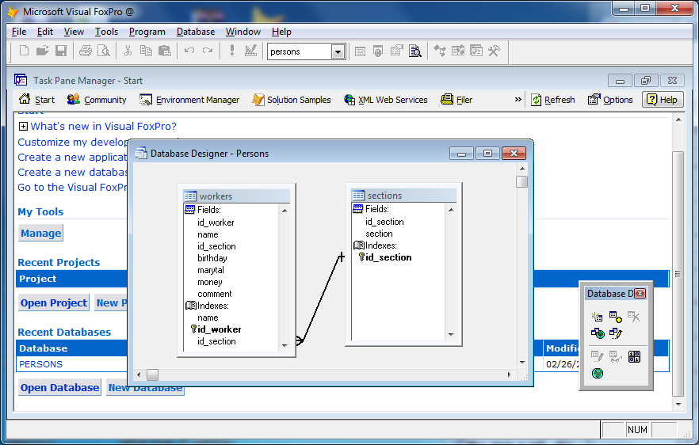The height and width of the screenshot is (445, 699).
Task: Open the Window menu
Action: [x=243, y=32]
